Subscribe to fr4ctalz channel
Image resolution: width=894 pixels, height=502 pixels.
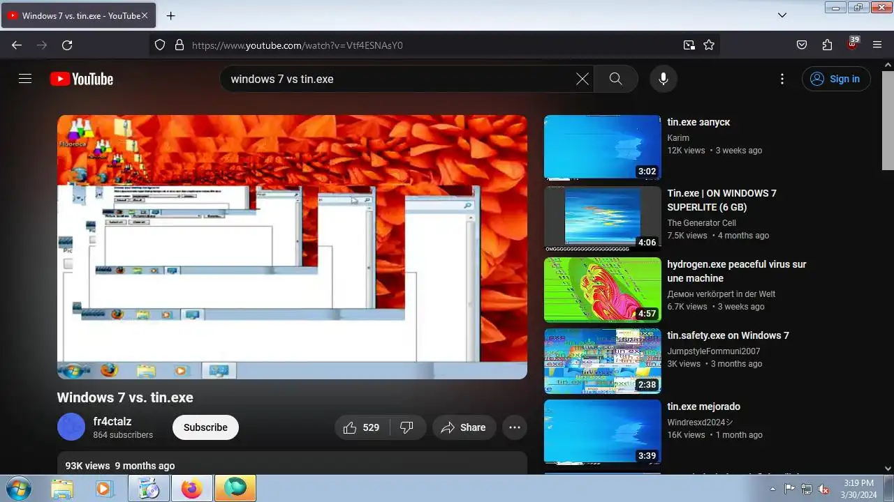pyautogui.click(x=205, y=427)
